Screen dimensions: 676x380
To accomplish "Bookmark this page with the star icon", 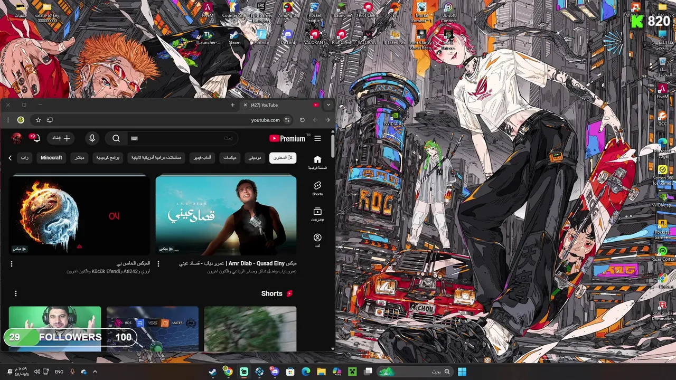I will 38,120.
